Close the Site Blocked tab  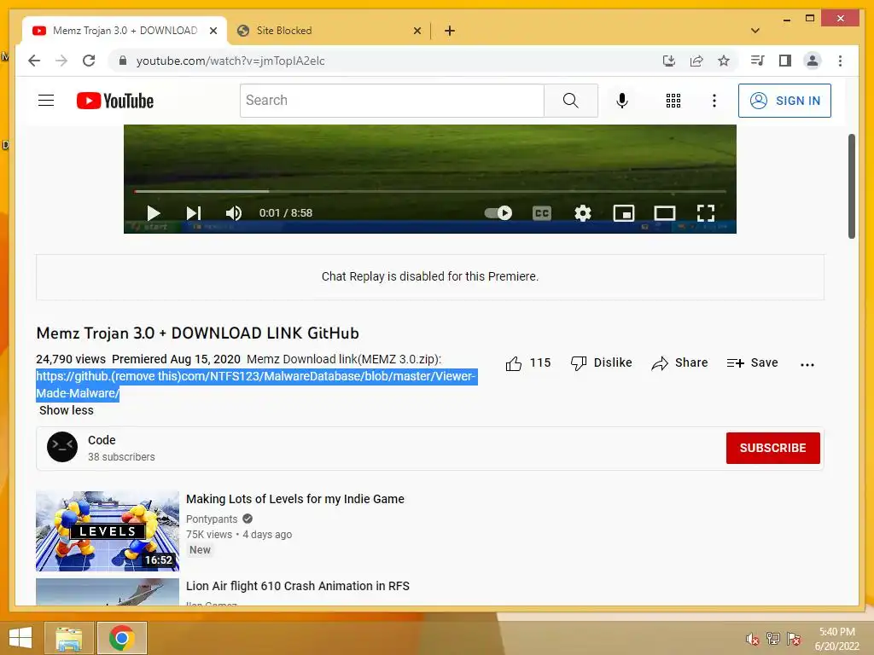click(417, 31)
